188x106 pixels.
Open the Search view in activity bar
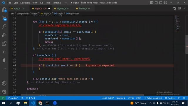pyautogui.click(x=4, y=26)
